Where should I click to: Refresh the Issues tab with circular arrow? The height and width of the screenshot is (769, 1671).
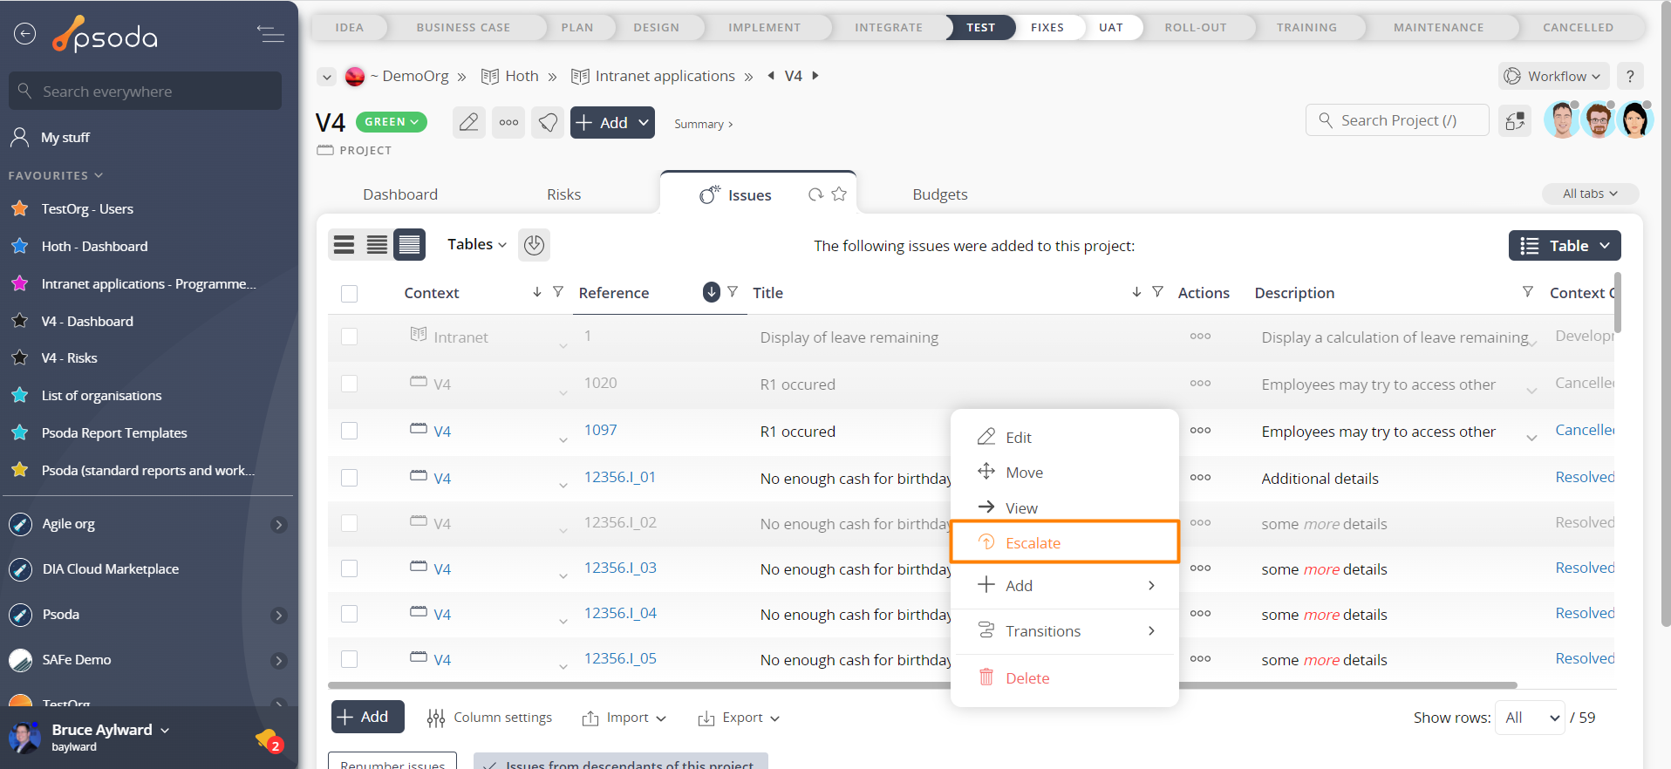coord(815,194)
